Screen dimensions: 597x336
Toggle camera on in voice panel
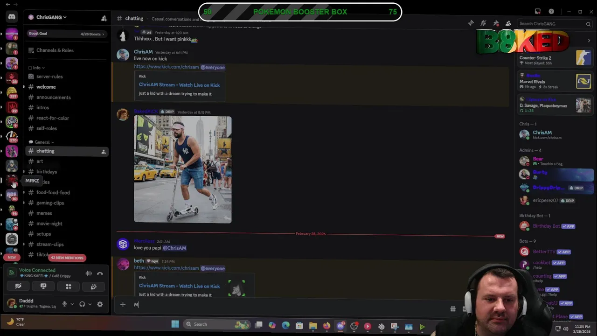(18, 287)
